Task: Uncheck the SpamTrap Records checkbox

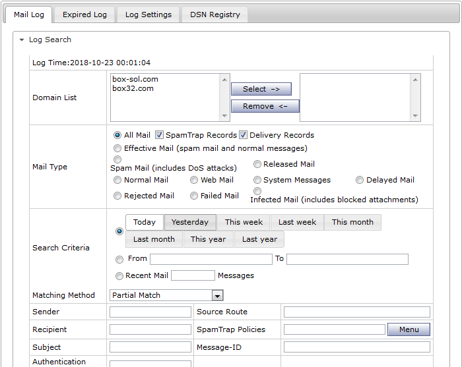Action: pos(159,135)
